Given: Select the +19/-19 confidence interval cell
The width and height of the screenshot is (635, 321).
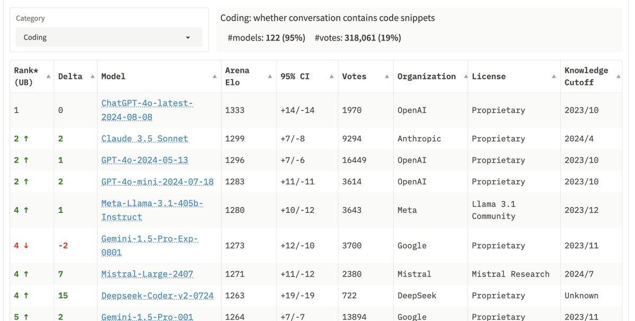Looking at the screenshot, I should (x=297, y=296).
